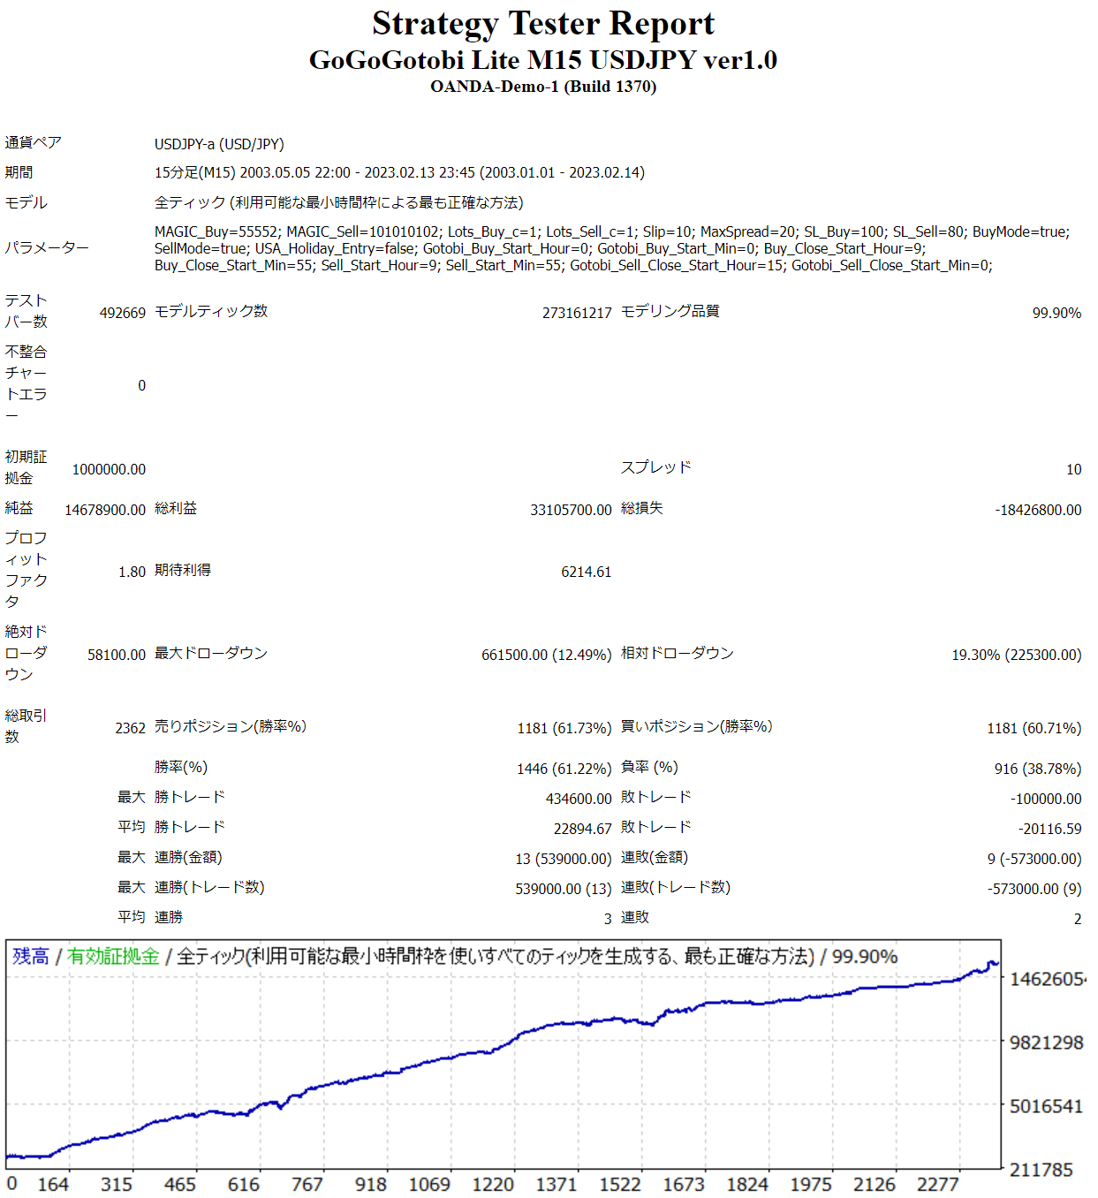Screen dimensions: 1098x1198
Task: Select short positions value 1181 (61.73%)
Action: tap(564, 728)
